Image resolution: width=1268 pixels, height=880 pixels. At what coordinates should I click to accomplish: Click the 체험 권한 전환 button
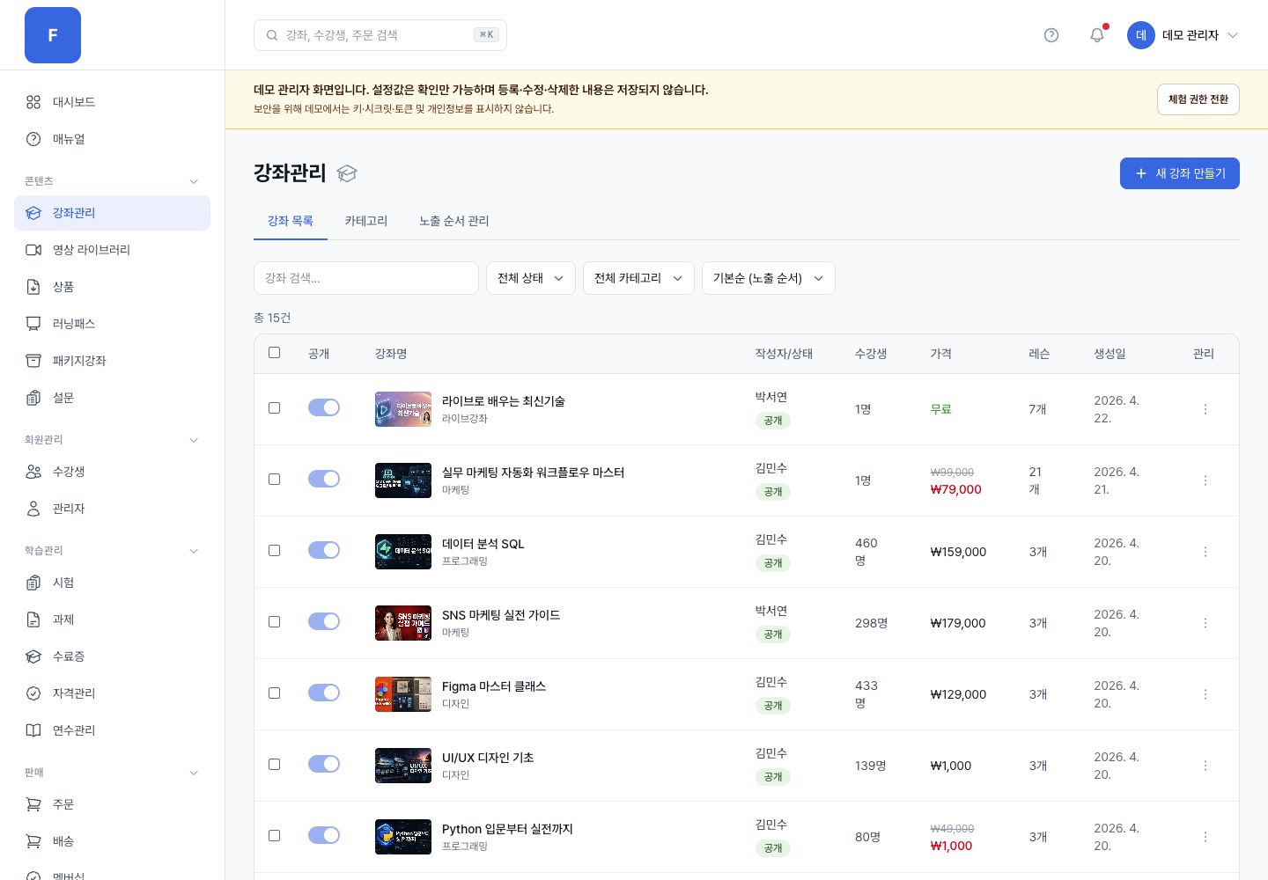[x=1198, y=99]
